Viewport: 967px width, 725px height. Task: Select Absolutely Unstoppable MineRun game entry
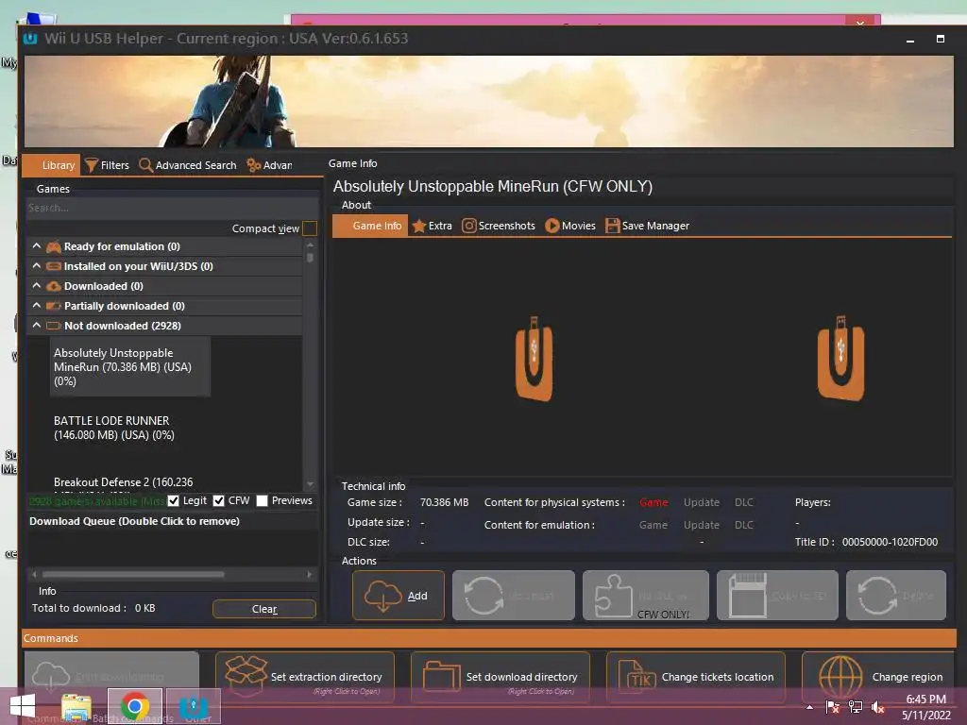coord(130,367)
